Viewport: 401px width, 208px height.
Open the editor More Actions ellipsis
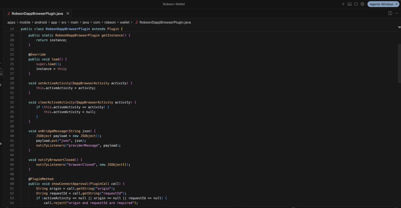pyautogui.click(x=396, y=13)
